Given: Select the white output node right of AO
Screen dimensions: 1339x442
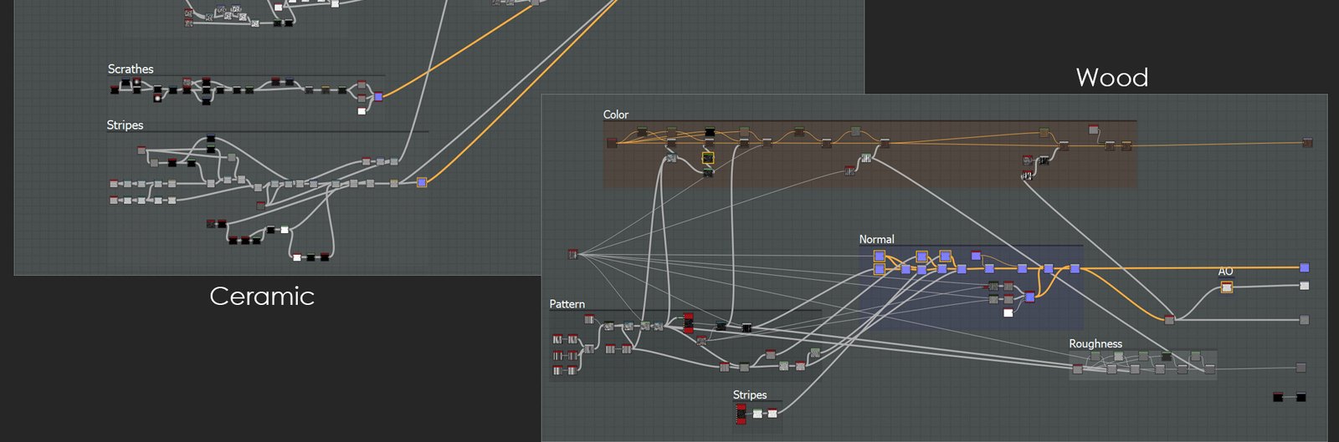Looking at the screenshot, I should click(x=1304, y=286).
